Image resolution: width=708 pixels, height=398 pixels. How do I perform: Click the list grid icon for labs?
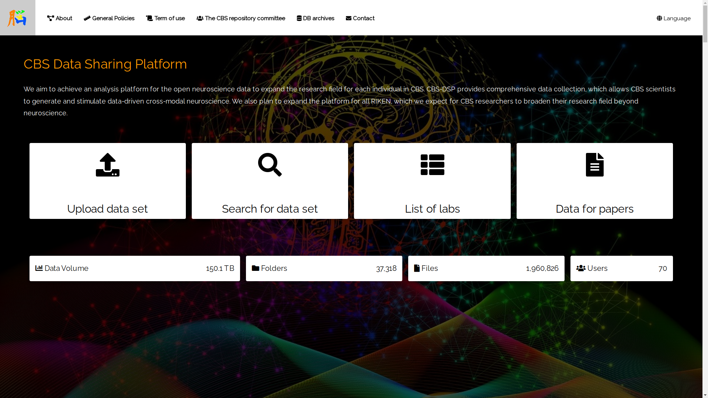click(432, 165)
